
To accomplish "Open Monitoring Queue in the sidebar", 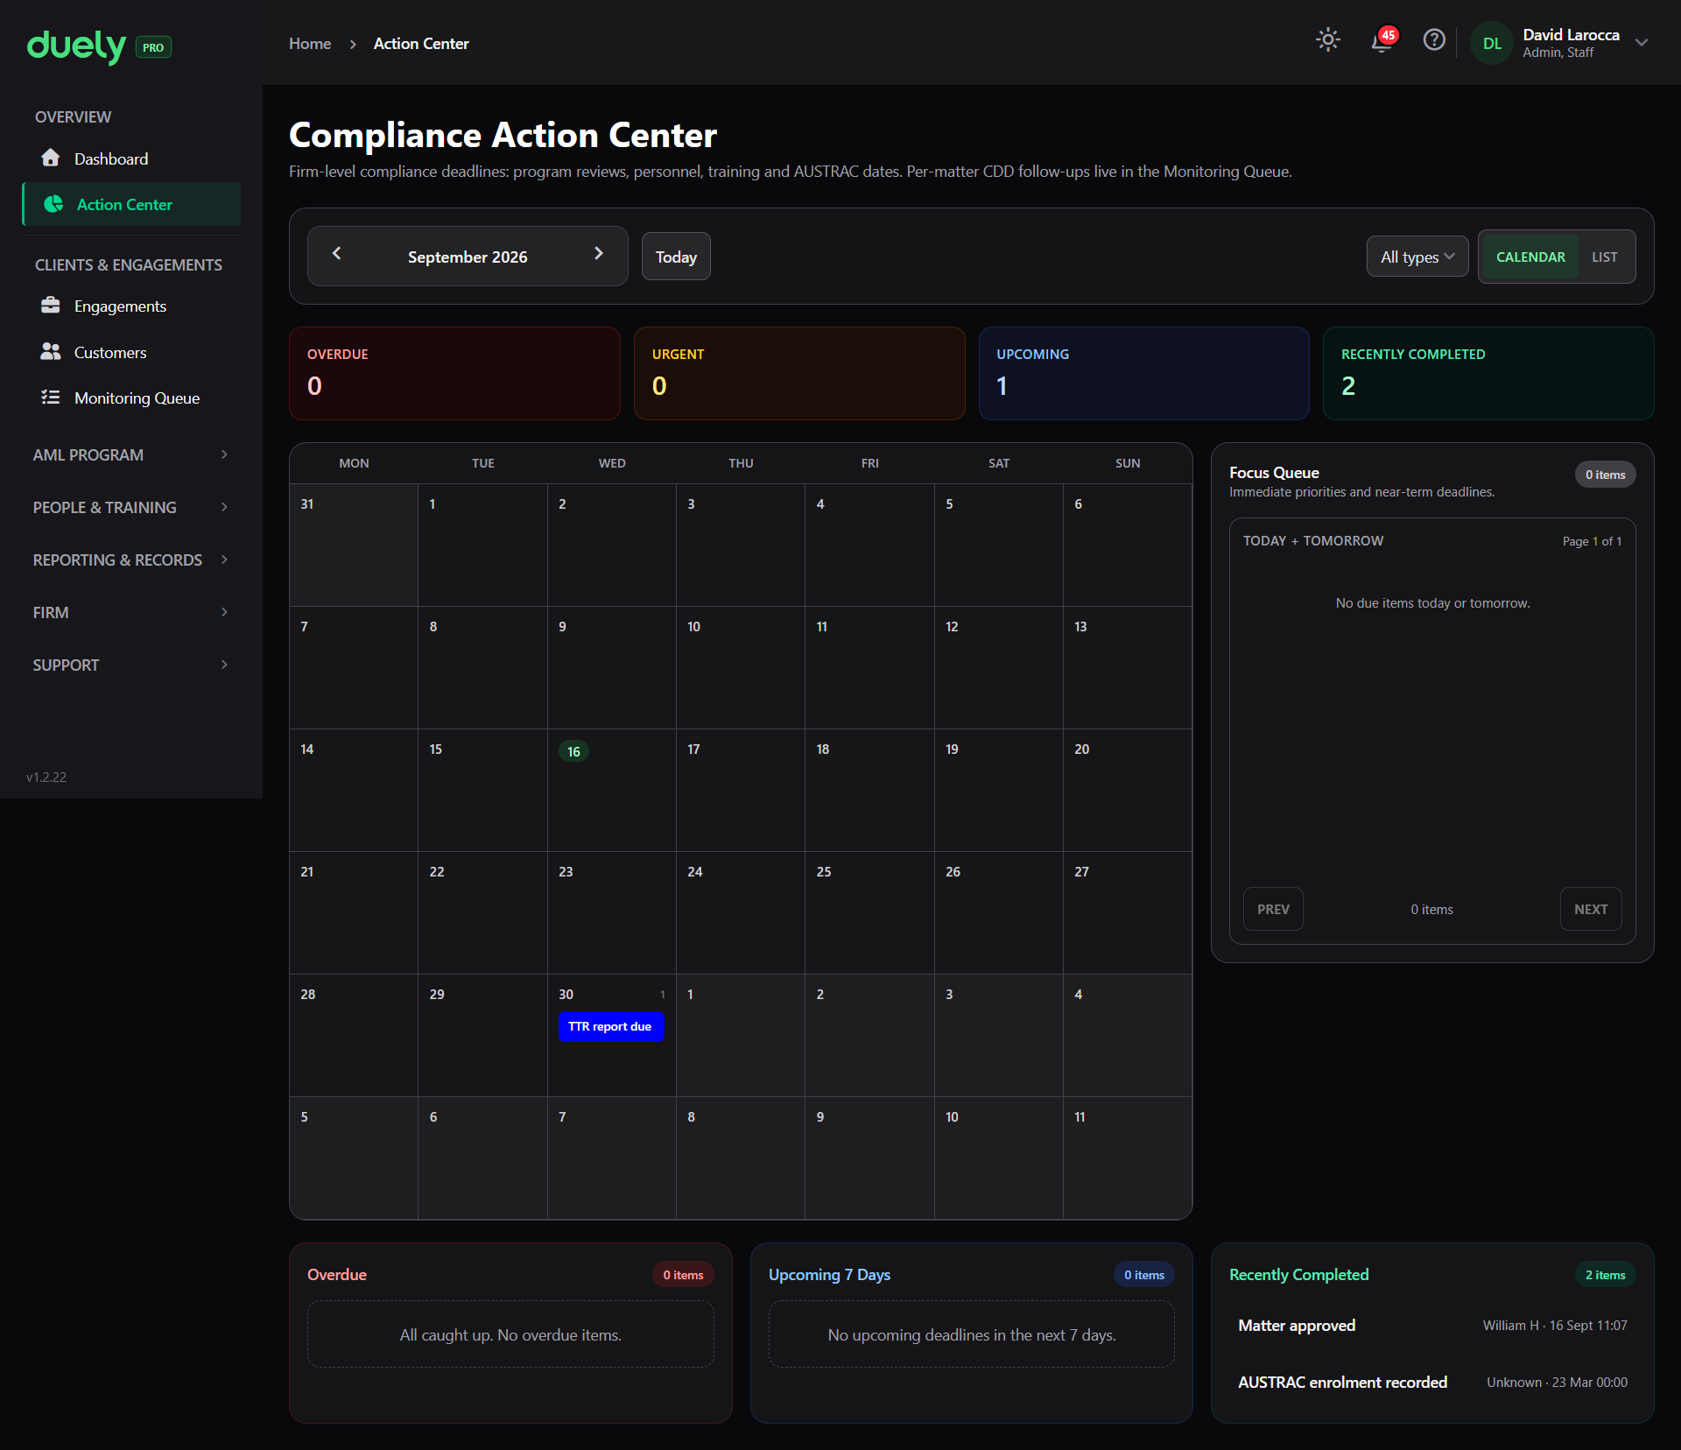I will [x=131, y=398].
